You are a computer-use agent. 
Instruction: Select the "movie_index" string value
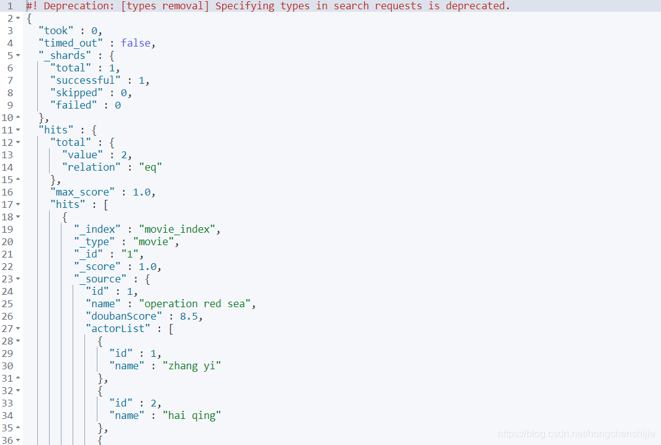(x=177, y=229)
